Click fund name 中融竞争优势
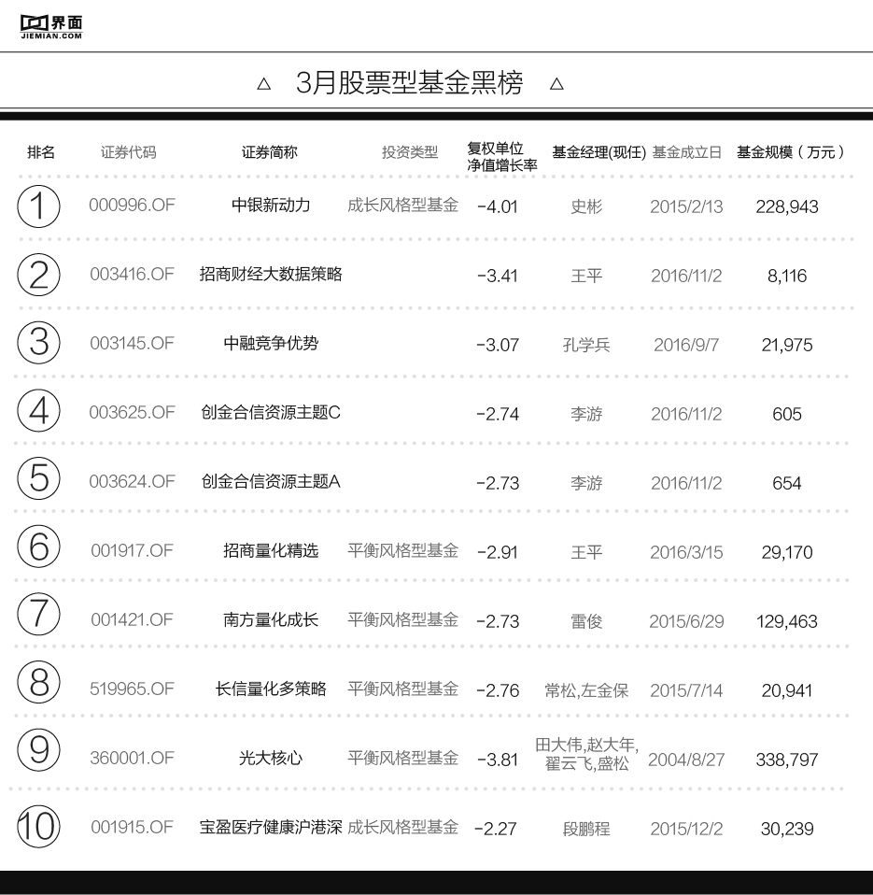Viewport: 873px width, 895px height. (271, 343)
